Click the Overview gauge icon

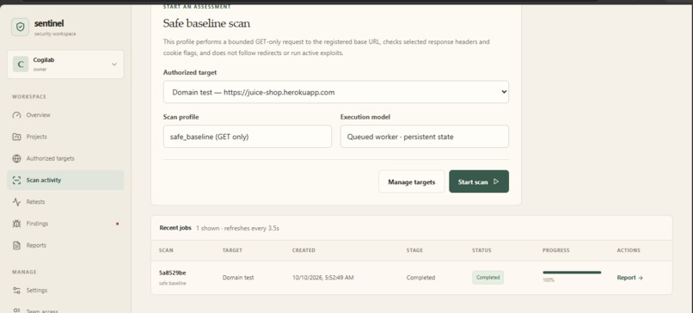17,115
